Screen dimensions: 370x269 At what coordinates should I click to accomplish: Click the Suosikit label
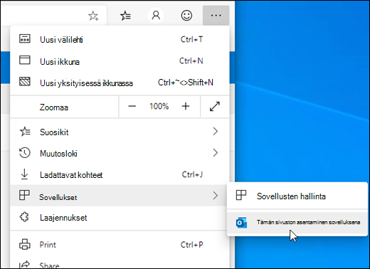pos(54,132)
